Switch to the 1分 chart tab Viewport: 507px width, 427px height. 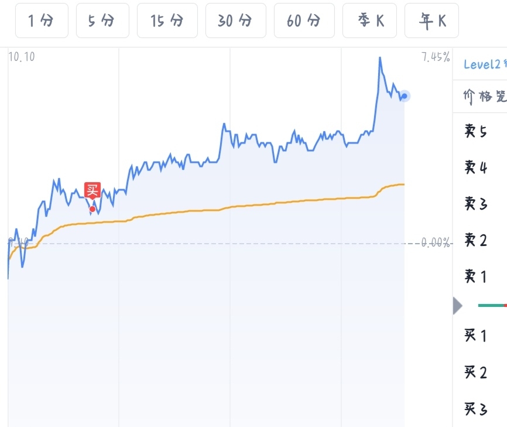(x=41, y=21)
